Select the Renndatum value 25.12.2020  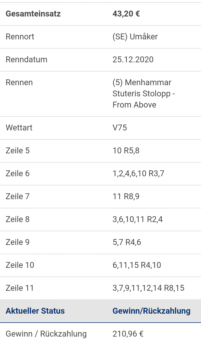click(133, 59)
